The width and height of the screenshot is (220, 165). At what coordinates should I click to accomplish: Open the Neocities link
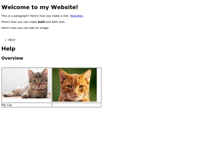tap(77, 16)
